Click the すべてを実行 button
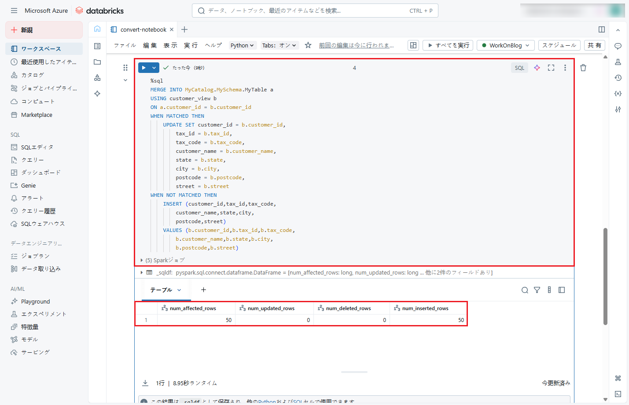Viewport: 629px width, 405px height. (448, 45)
